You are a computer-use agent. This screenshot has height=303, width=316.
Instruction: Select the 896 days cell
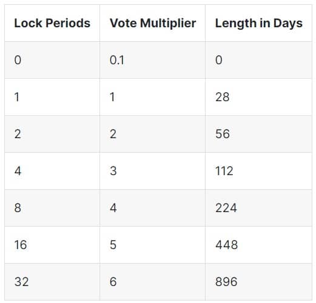tap(258, 282)
